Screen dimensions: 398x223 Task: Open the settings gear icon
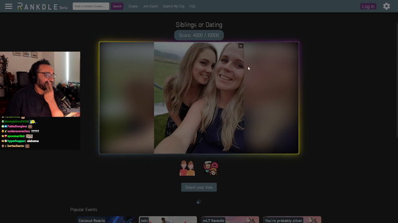386,6
